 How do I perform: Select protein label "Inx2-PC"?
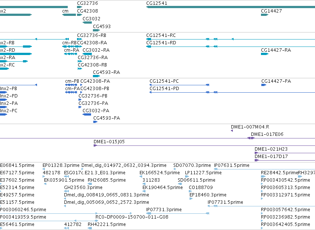(9, 111)
